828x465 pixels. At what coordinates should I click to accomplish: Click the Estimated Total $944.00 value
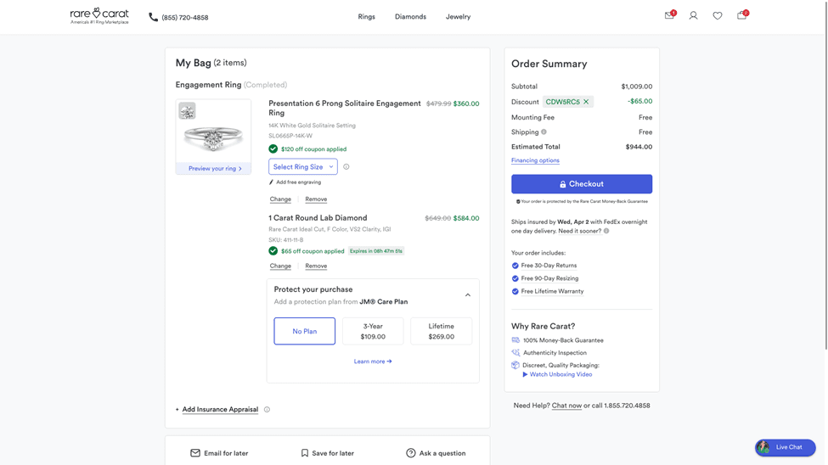(639, 147)
